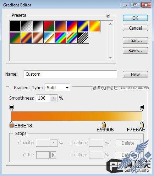
Task: Click the Name text field
Action: (70, 74)
